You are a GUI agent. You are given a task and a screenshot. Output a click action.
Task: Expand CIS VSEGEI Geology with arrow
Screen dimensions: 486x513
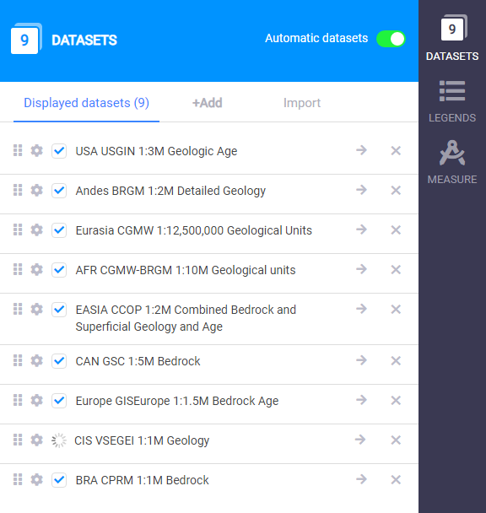click(360, 440)
